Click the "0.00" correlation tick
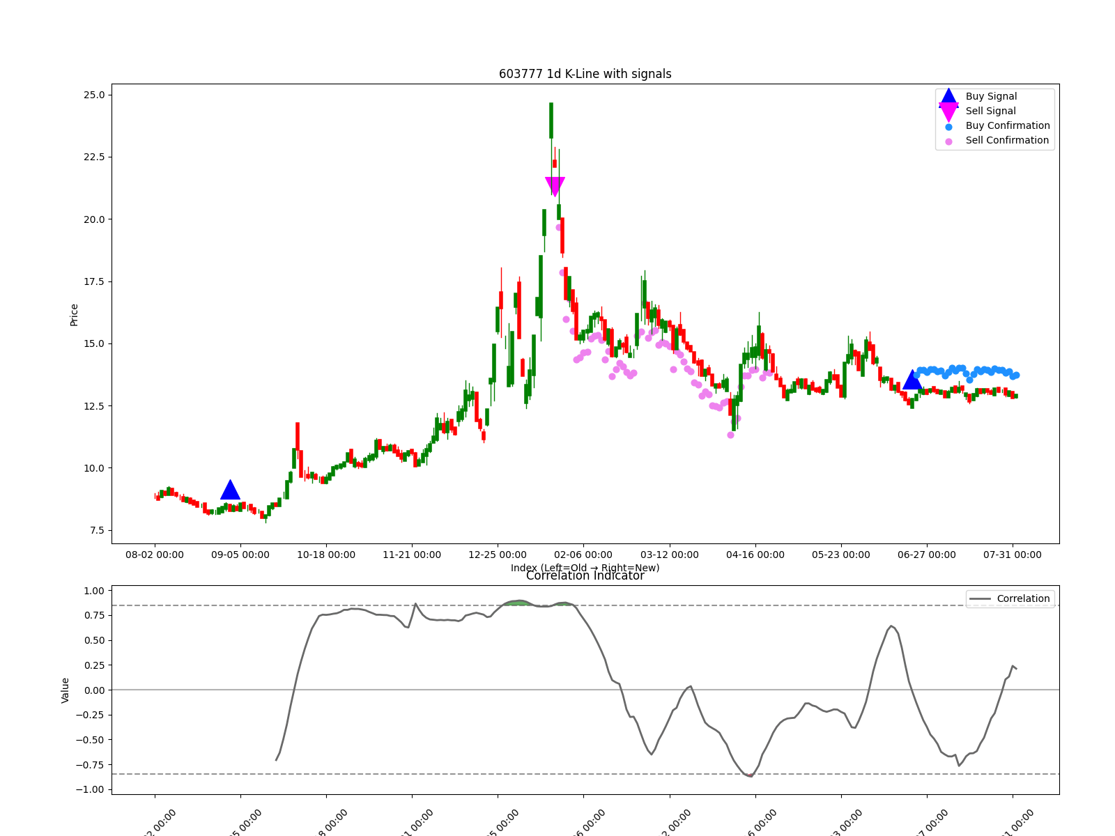 93,690
